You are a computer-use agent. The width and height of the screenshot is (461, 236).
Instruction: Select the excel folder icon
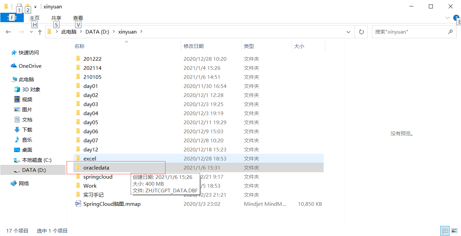point(78,158)
